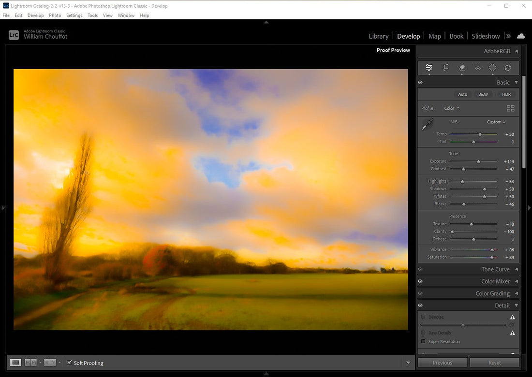Enable the Super Resolution checkbox
The image size is (532, 377).
click(423, 341)
